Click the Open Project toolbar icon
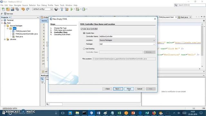Viewport: 206px width, 116px height. click(x=13, y=9)
